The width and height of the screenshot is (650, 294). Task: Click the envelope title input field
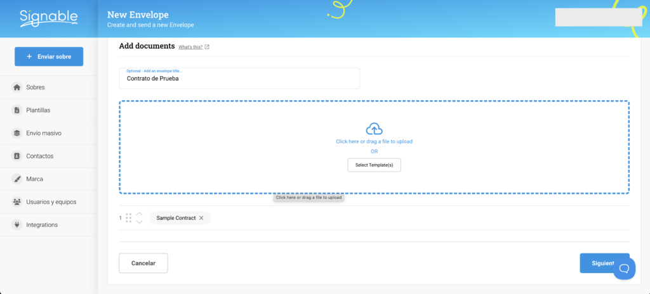pyautogui.click(x=239, y=79)
